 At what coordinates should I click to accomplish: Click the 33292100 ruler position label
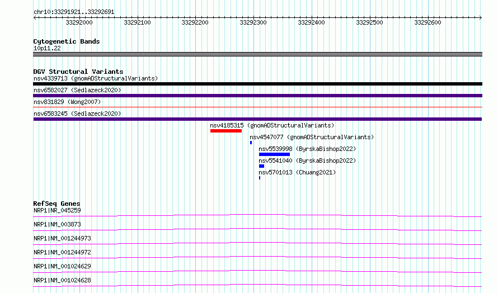click(137, 22)
